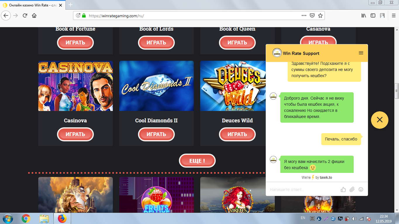Click the Cool Diamonds II title
Viewport: 399px width, 224px height.
(x=156, y=121)
